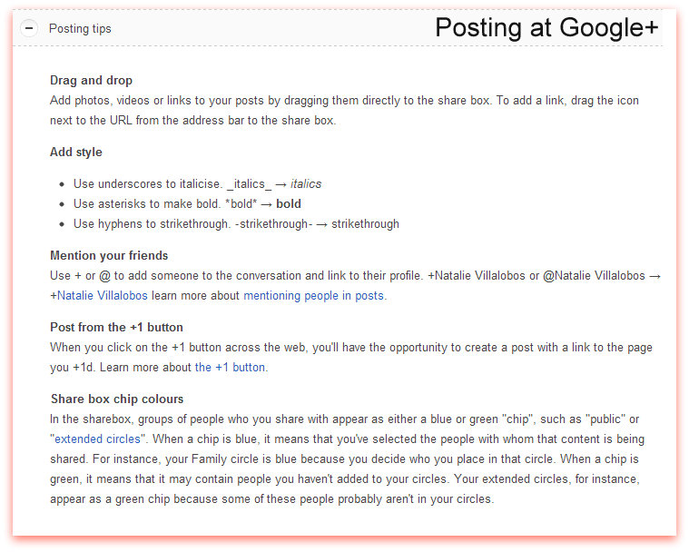Click the Posting tips header label
Screen dimensions: 689x552
(x=80, y=28)
